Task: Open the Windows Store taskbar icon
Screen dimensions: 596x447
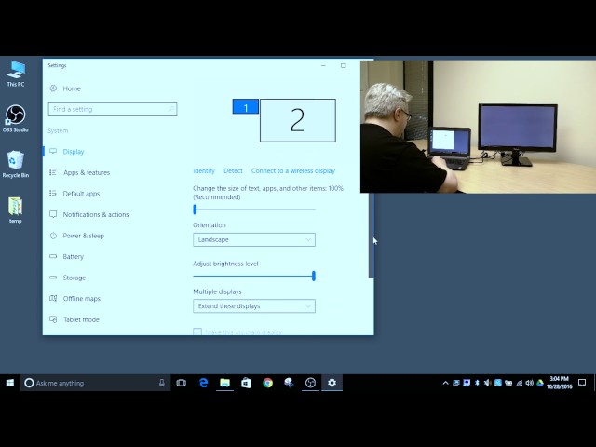Action: tap(246, 383)
